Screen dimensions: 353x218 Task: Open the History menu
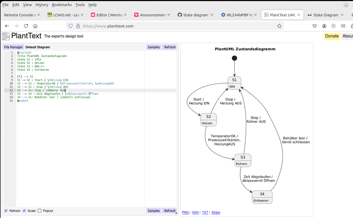pyautogui.click(x=42, y=5)
